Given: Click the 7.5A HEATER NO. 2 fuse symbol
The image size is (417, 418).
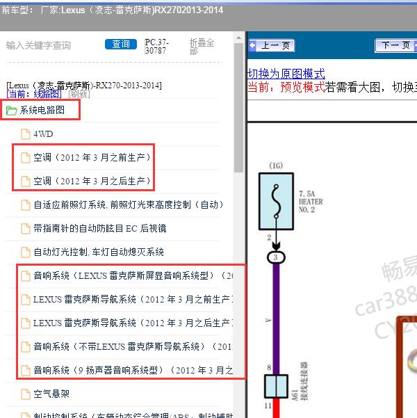Looking at the screenshot, I should pyautogui.click(x=276, y=202).
